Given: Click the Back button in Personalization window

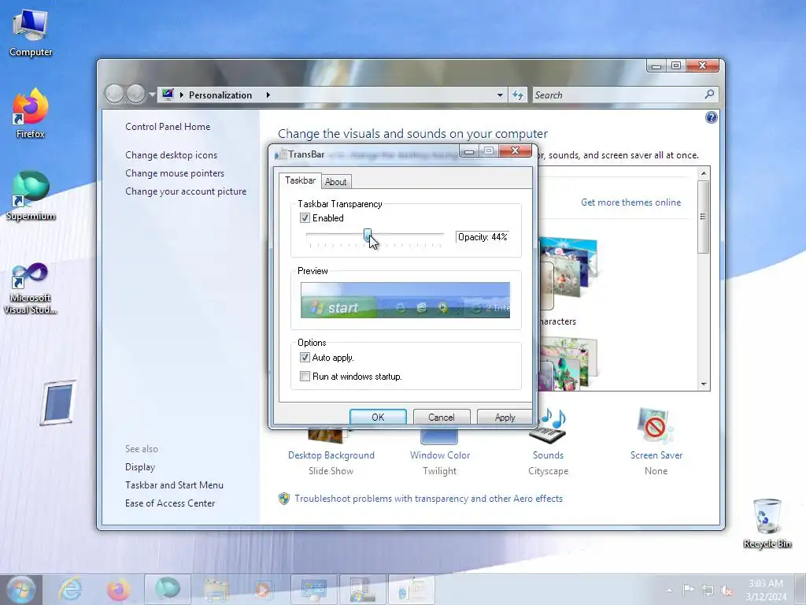Looking at the screenshot, I should [114, 95].
